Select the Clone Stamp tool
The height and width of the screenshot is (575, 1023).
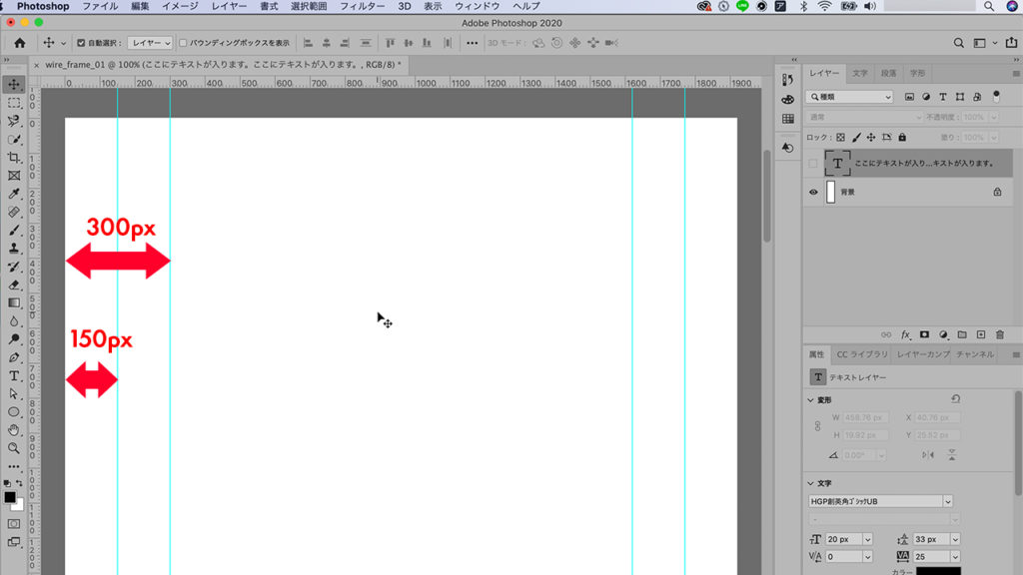pos(14,249)
